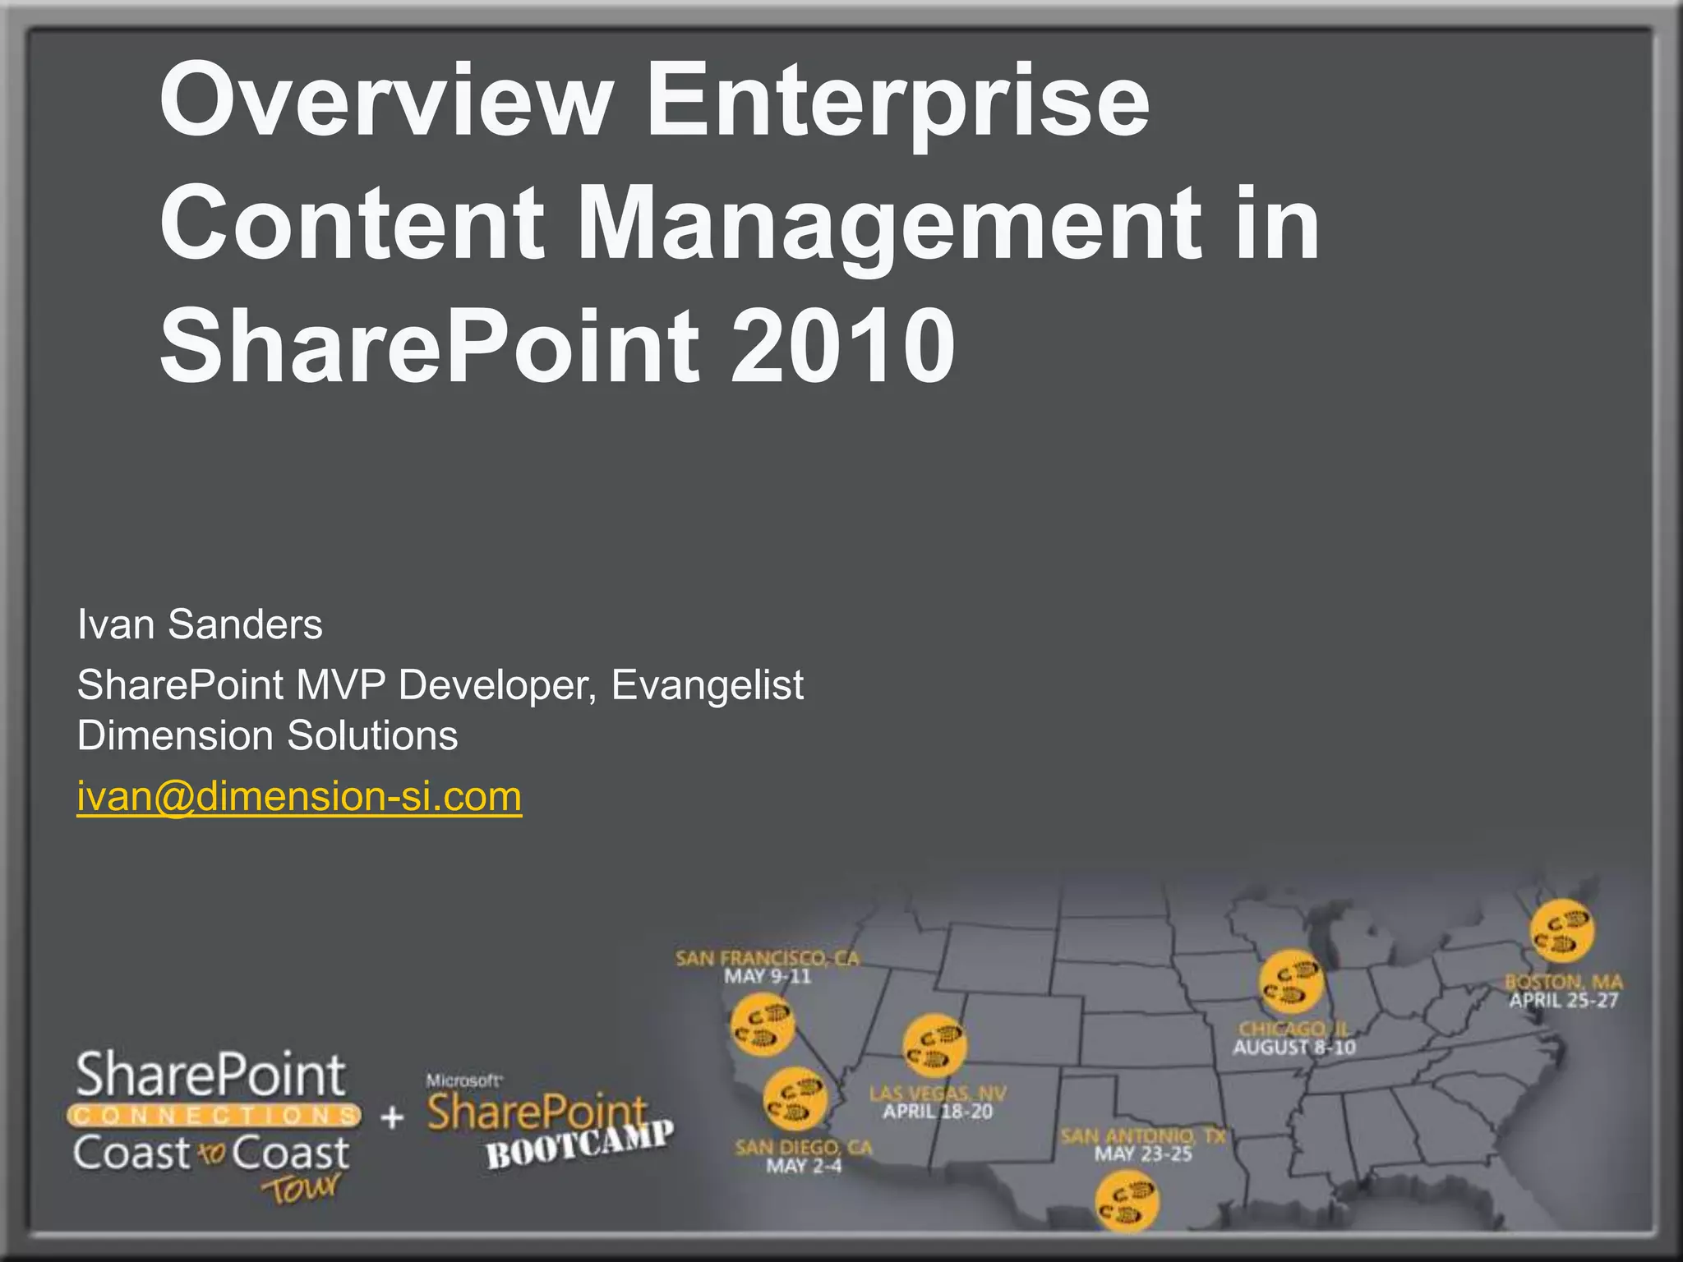Click the Las Vegas April 18-20 label
This screenshot has height=1262, width=1683.
pos(938,1103)
